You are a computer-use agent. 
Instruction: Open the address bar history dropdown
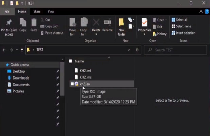(x=129, y=50)
